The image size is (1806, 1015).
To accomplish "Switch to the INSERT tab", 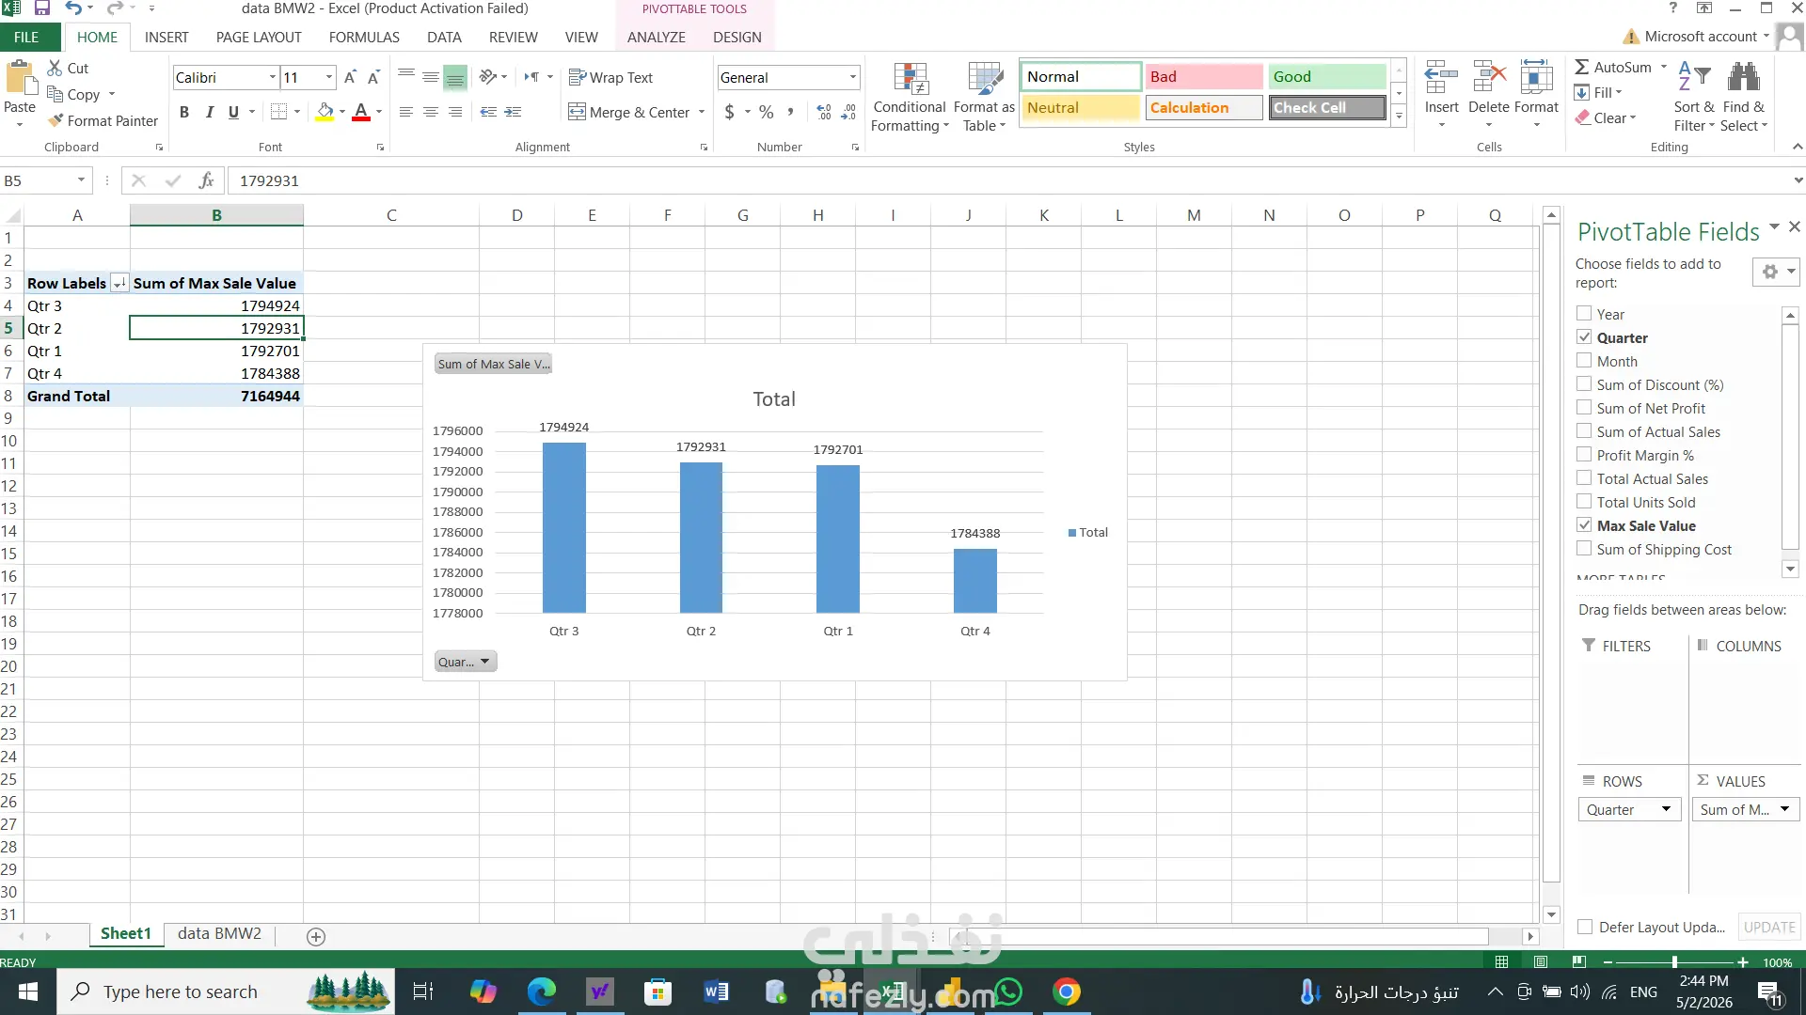I will pos(166,38).
